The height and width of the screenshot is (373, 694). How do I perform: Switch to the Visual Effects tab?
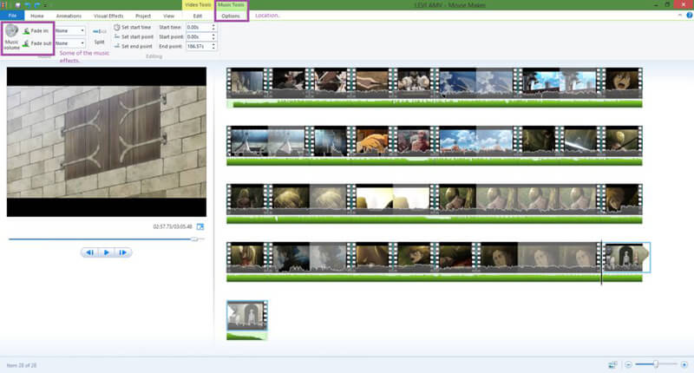[108, 16]
